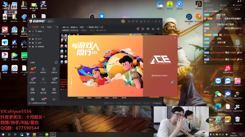Select the 多媒体 source tab at the bottom
Image resolution: width=245 pixels, height=137 pixels.
tap(107, 98)
